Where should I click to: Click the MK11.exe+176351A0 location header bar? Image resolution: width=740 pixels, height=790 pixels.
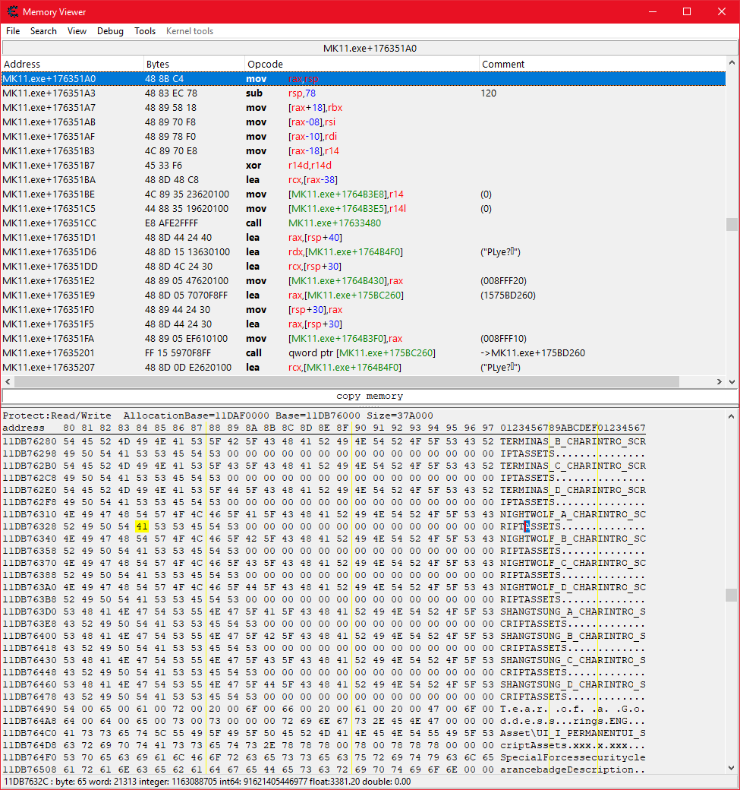click(x=370, y=49)
